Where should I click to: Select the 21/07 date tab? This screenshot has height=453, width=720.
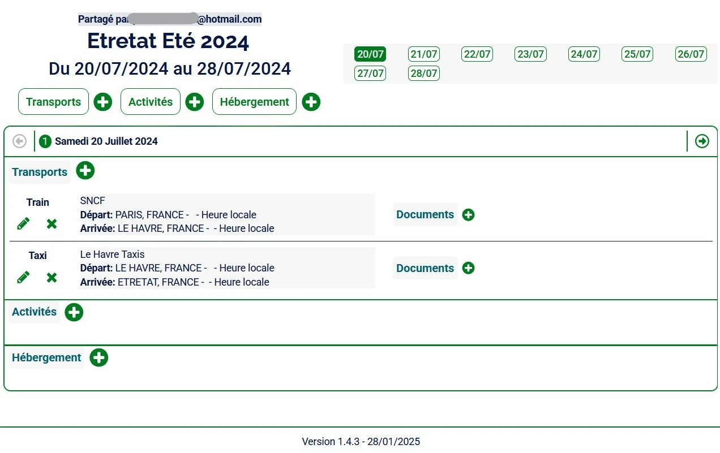click(424, 54)
